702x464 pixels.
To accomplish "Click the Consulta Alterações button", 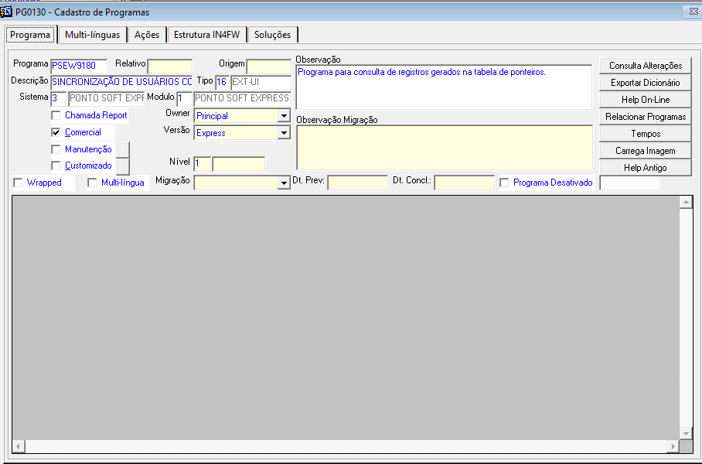I will pos(645,66).
